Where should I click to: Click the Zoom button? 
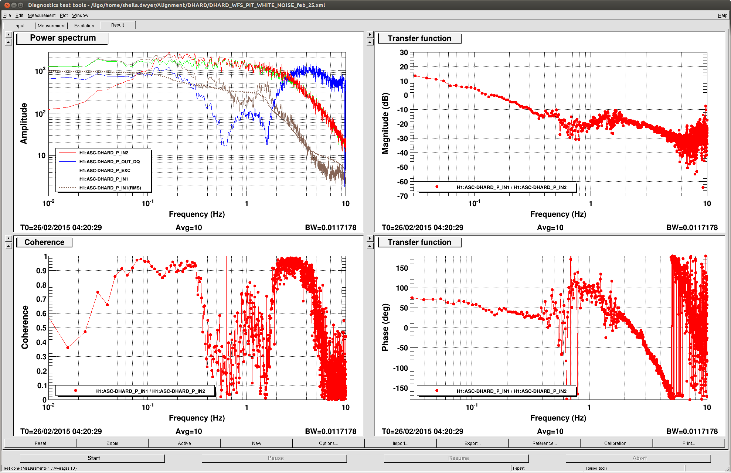(112, 443)
